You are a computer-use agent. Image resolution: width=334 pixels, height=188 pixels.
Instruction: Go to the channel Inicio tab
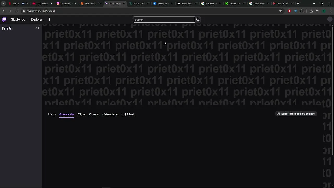pos(52,114)
